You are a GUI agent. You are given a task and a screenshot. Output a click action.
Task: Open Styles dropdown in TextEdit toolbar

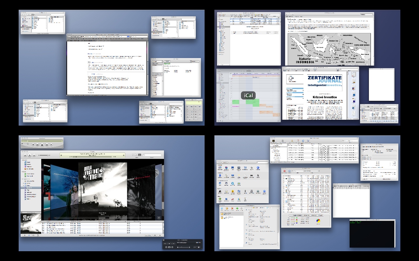336,186
